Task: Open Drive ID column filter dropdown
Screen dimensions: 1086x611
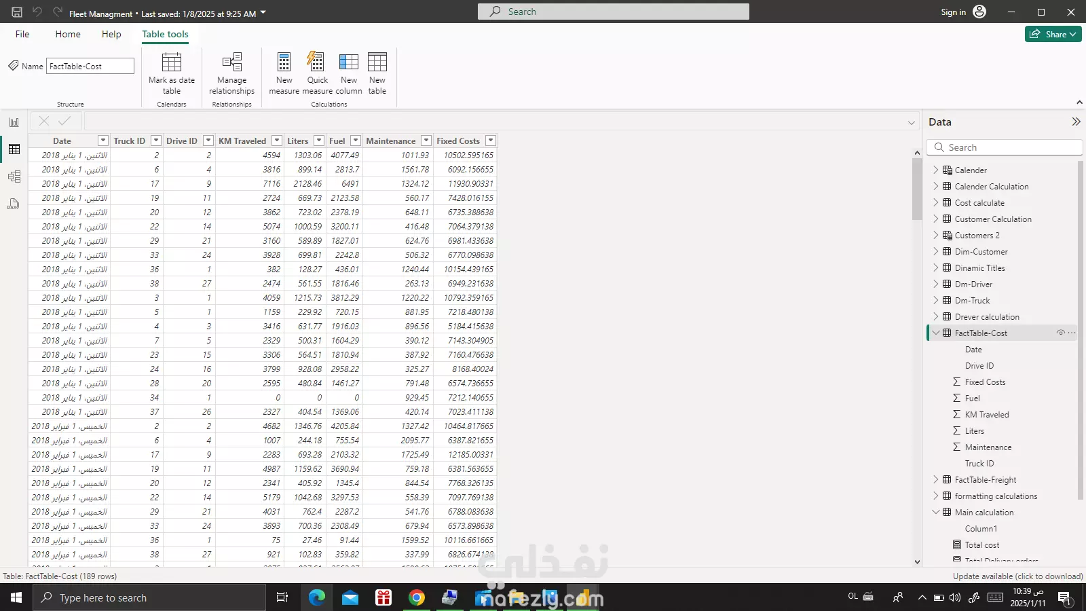Action: [208, 141]
